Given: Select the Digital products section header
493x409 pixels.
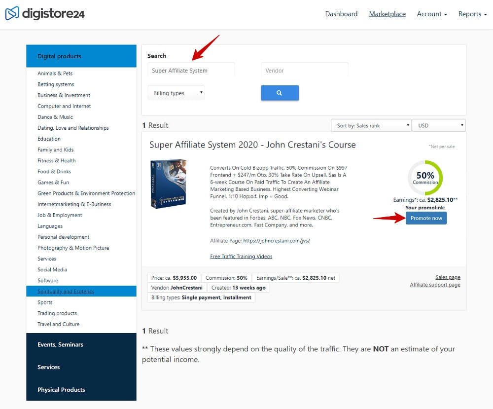Looking at the screenshot, I should [x=81, y=56].
